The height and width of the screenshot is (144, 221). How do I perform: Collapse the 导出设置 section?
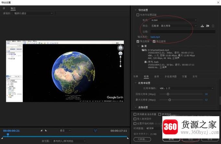pos(135,10)
